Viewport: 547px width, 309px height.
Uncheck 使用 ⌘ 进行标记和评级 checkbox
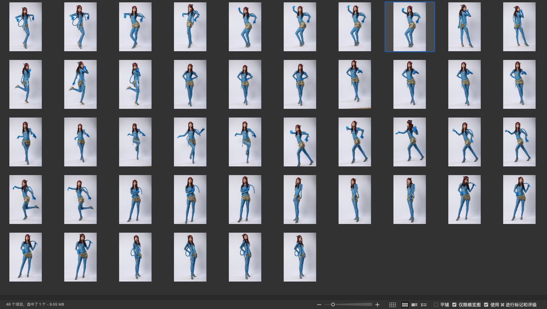point(486,305)
